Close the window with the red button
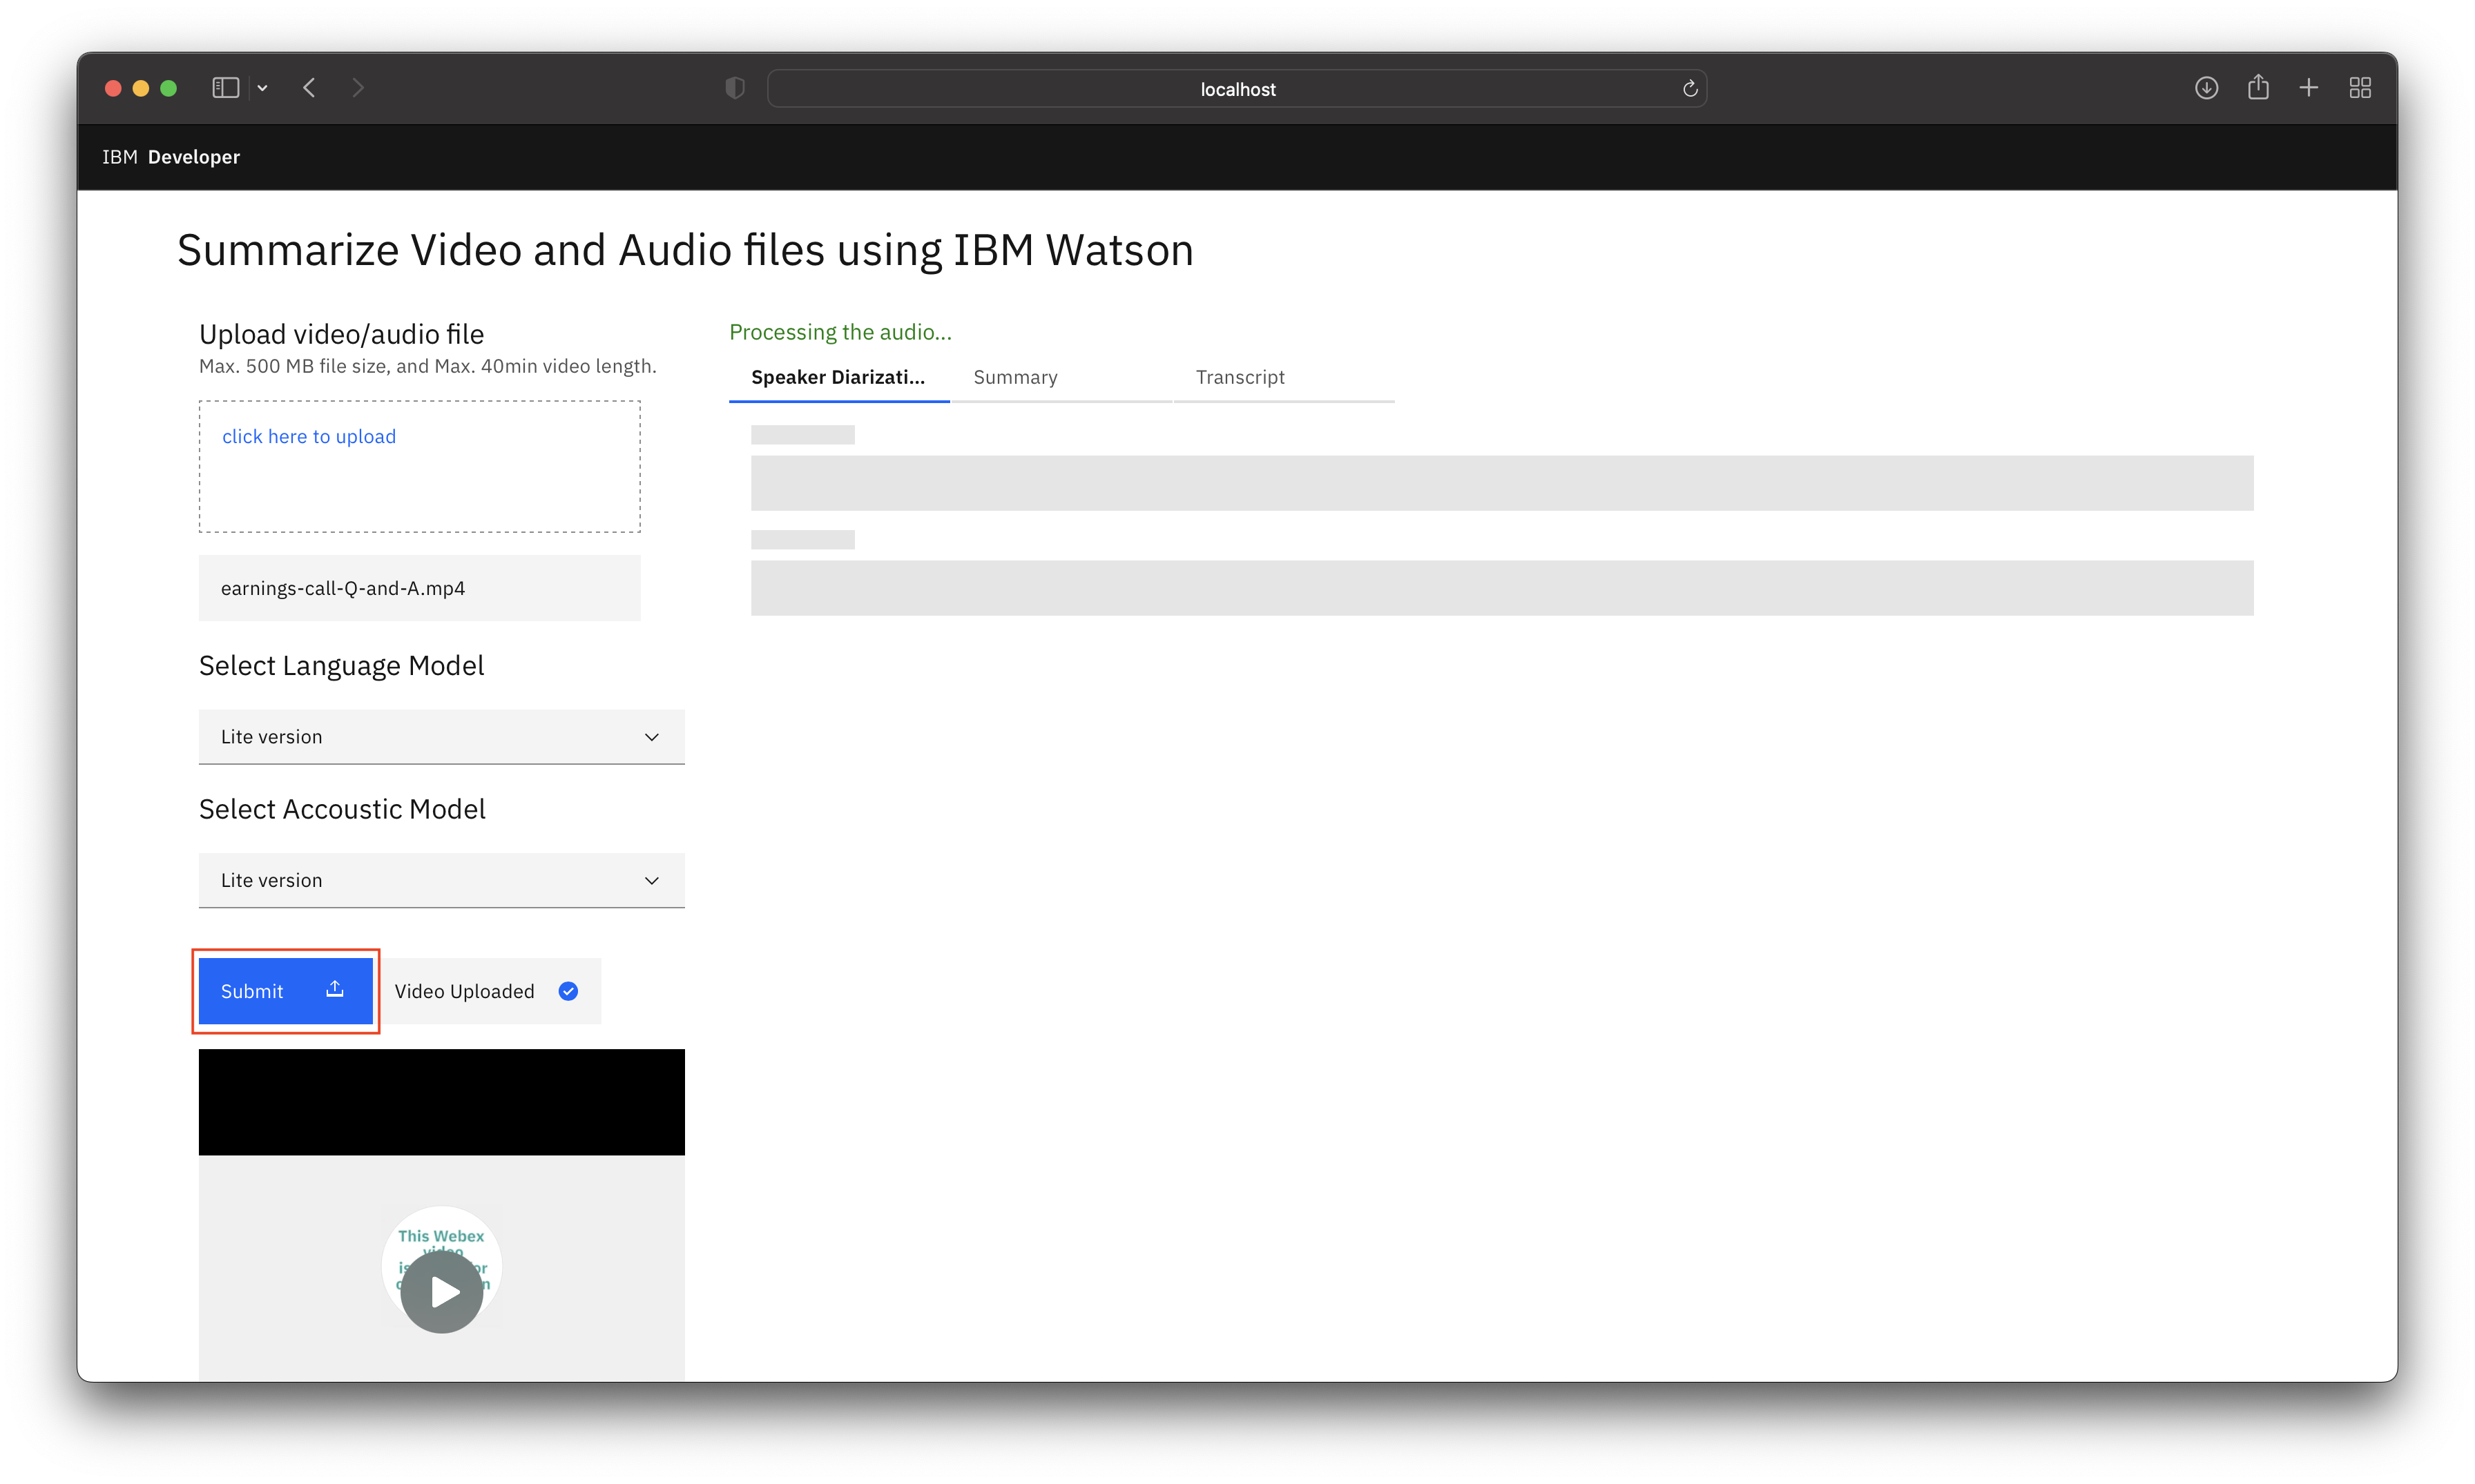Image resolution: width=2475 pixels, height=1484 pixels. [x=113, y=88]
